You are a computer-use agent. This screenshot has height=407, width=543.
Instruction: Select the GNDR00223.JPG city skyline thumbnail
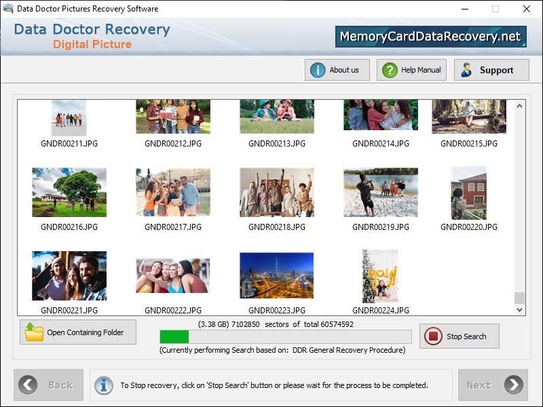pyautogui.click(x=276, y=275)
